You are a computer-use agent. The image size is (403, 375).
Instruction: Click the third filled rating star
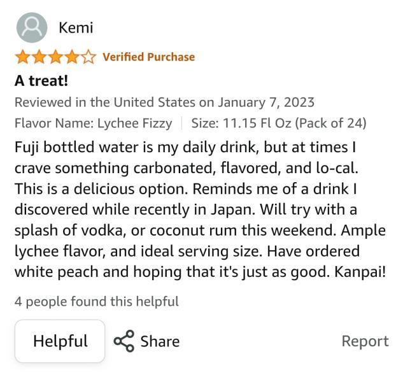coord(56,57)
